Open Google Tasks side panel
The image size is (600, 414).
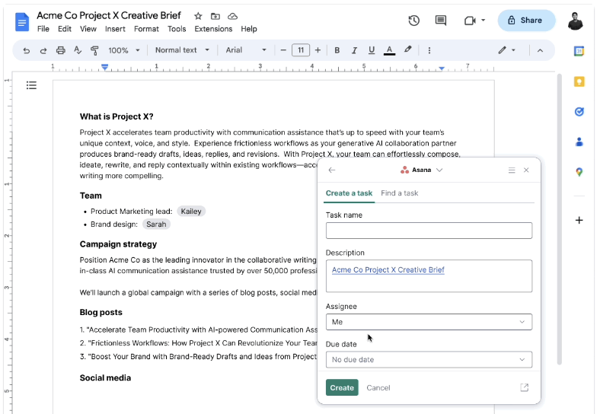coord(579,112)
